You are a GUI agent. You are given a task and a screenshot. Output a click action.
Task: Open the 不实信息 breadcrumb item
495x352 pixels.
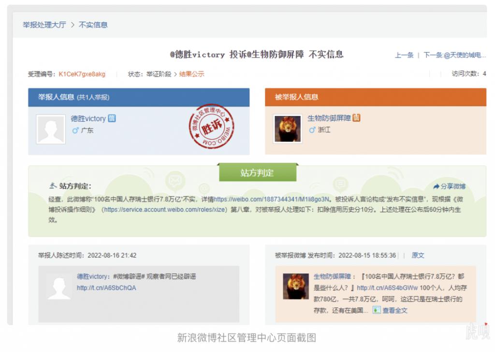click(x=93, y=25)
